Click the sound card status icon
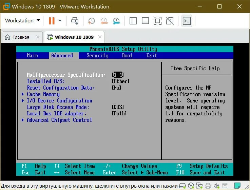The image size is (250, 190). pyautogui.click(x=216, y=186)
